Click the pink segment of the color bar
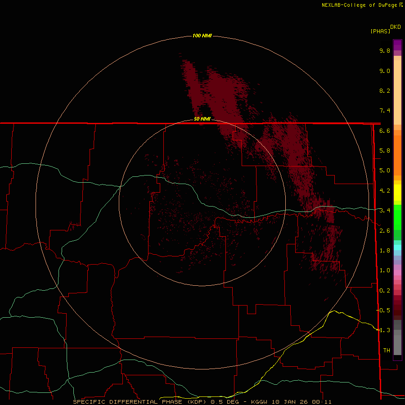The image size is (405, 405). point(397,273)
